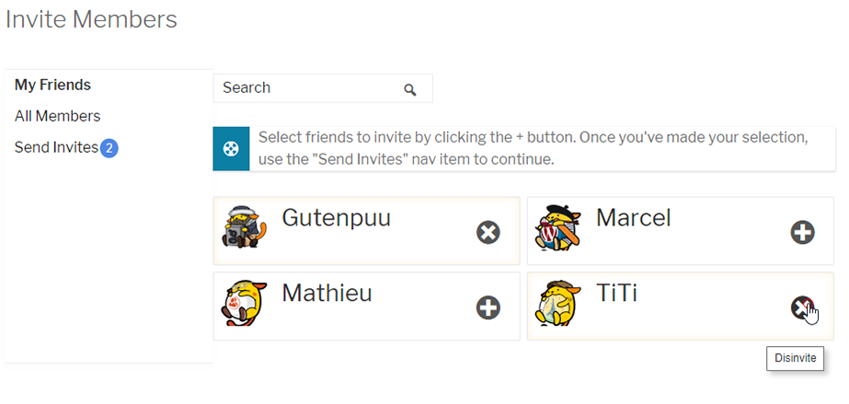Click the Send Invites count badge
The height and width of the screenshot is (404, 849).
point(109,148)
